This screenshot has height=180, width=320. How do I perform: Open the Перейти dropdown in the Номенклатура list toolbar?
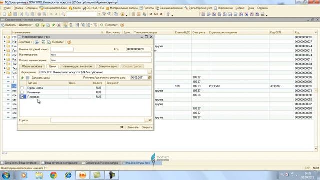(111, 25)
